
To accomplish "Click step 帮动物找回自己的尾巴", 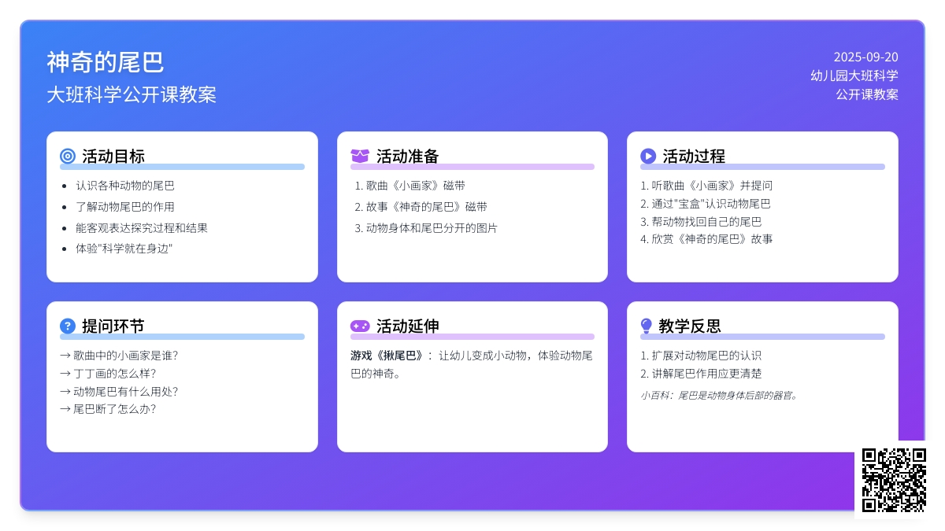I will pos(706,222).
